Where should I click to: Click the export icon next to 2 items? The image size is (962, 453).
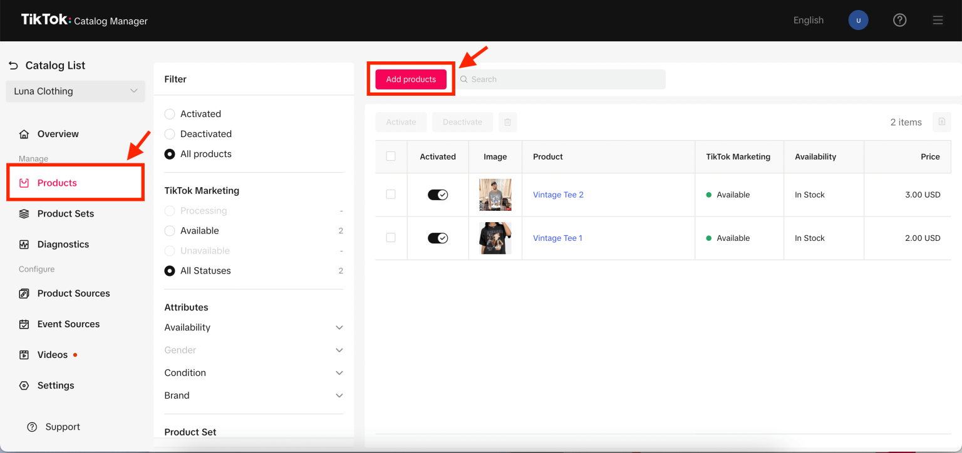pos(942,122)
